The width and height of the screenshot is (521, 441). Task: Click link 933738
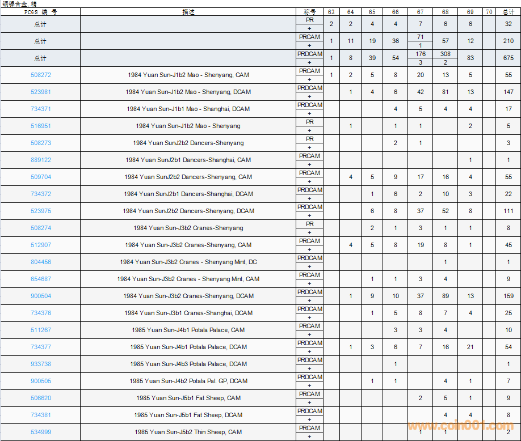pyautogui.click(x=40, y=364)
